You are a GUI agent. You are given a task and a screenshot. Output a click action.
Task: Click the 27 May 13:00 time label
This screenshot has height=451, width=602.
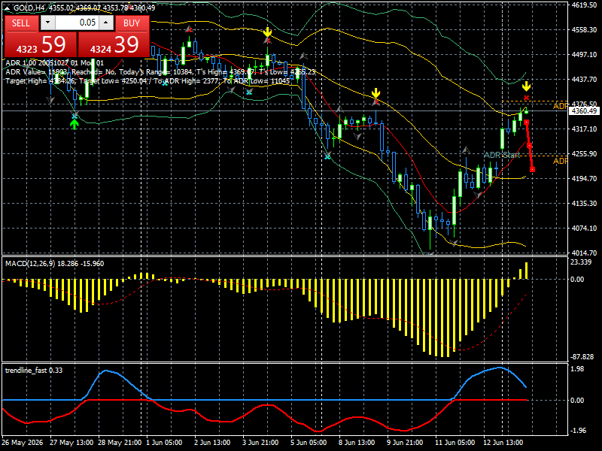[71, 442]
